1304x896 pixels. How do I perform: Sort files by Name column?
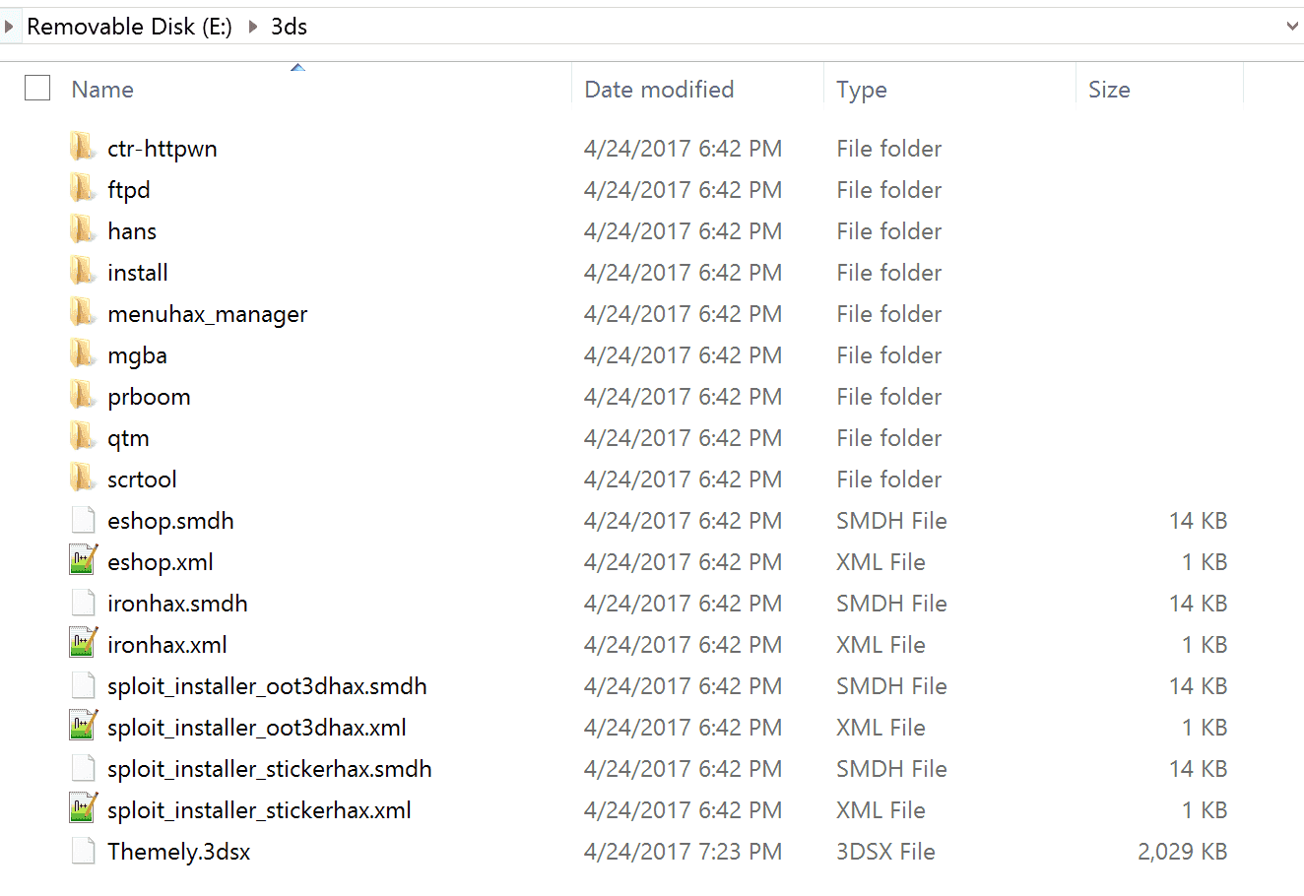point(102,90)
